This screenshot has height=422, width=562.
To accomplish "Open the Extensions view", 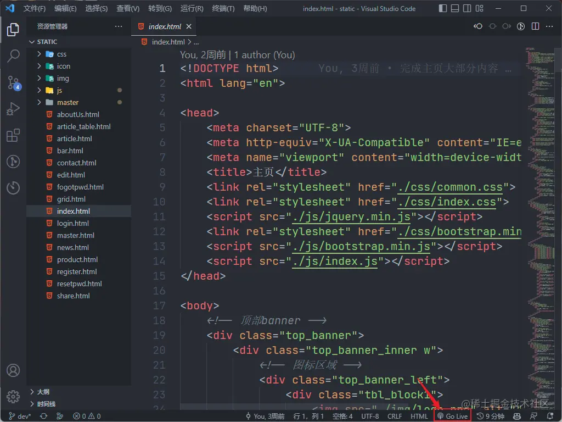I will [x=13, y=135].
